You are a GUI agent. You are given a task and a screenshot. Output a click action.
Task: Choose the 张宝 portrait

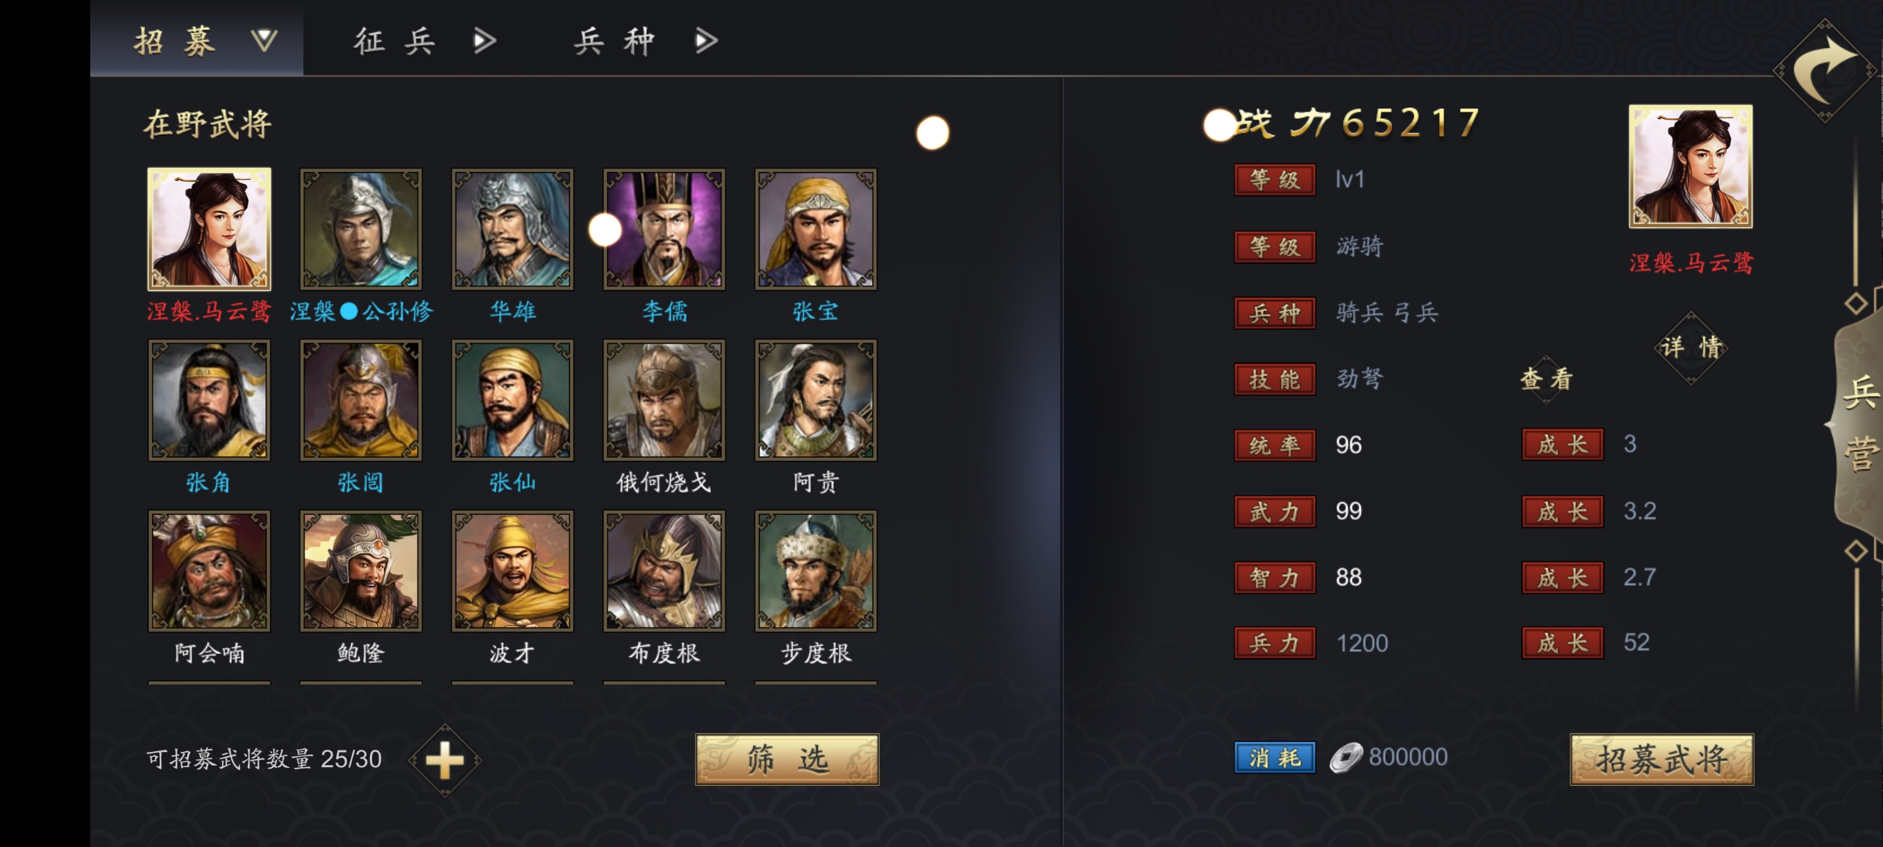[x=816, y=230]
